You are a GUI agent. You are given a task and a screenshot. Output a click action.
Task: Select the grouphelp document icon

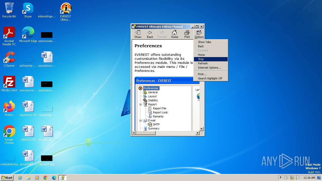(x=28, y=158)
